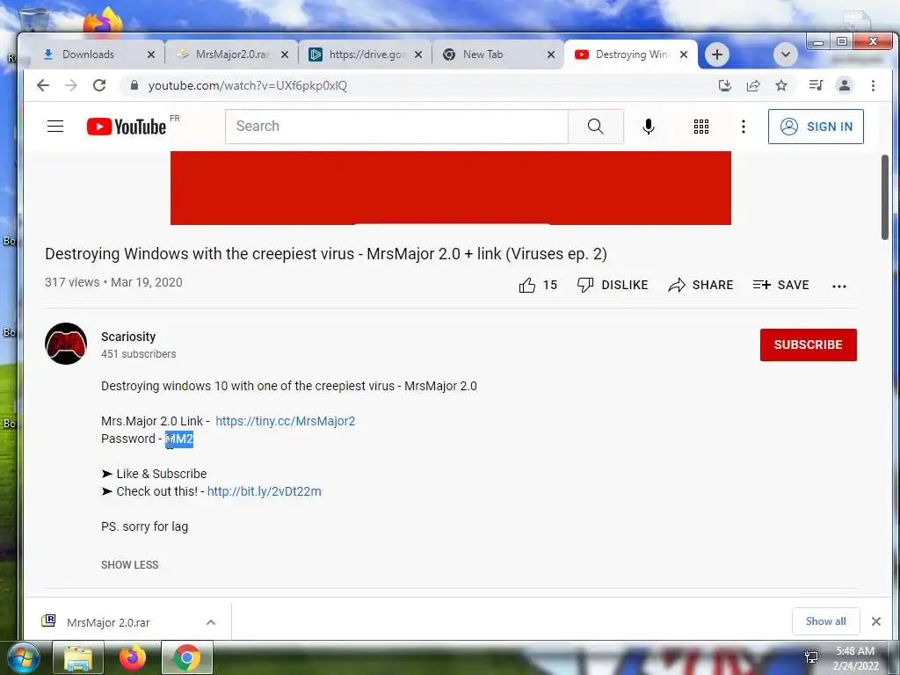Screen dimensions: 900x675
Task: Open a new tab with the plus button
Action: click(x=717, y=54)
